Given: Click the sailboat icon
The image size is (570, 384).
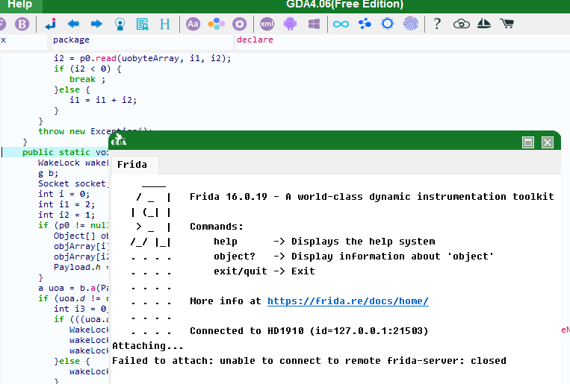Looking at the screenshot, I should pos(484,24).
